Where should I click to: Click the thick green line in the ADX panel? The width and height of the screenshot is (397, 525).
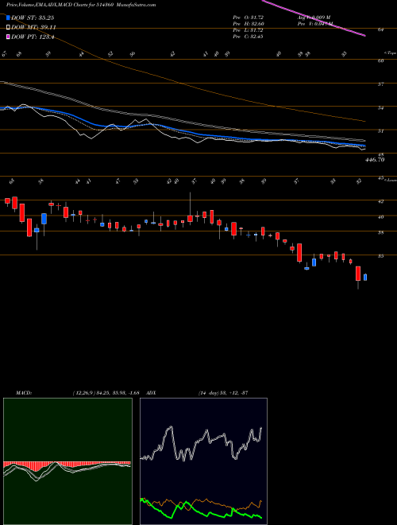tap(201, 509)
